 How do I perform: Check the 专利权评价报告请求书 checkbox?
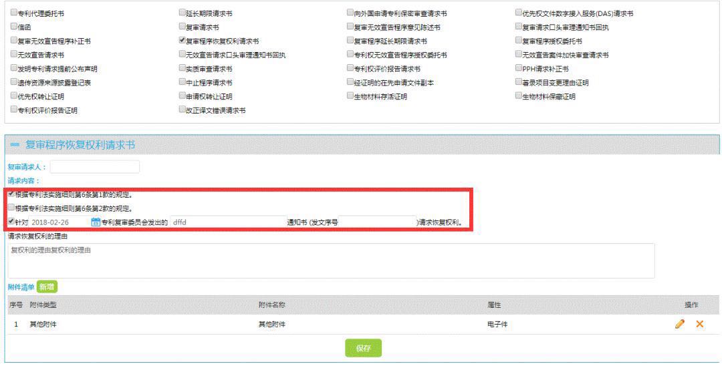tap(351, 68)
